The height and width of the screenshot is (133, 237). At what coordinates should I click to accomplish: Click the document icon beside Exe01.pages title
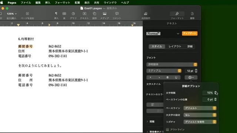point(81,8)
